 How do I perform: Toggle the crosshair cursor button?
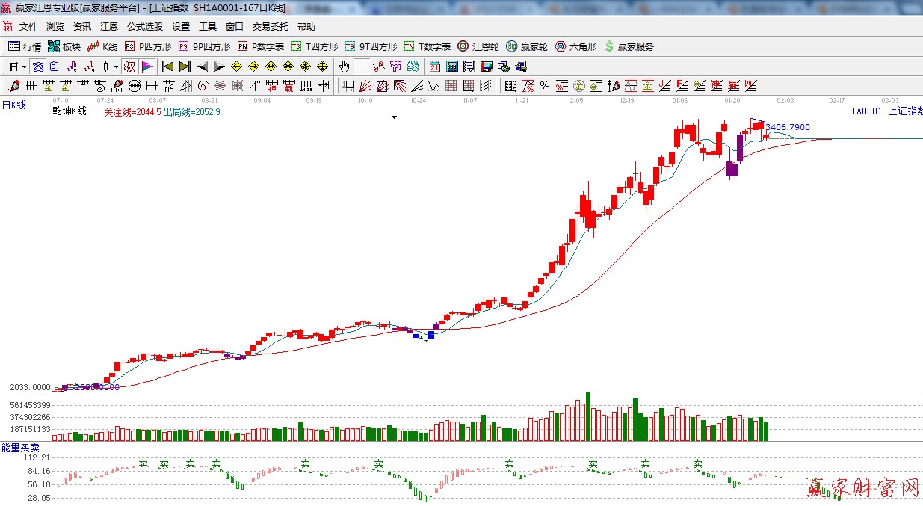tap(362, 67)
